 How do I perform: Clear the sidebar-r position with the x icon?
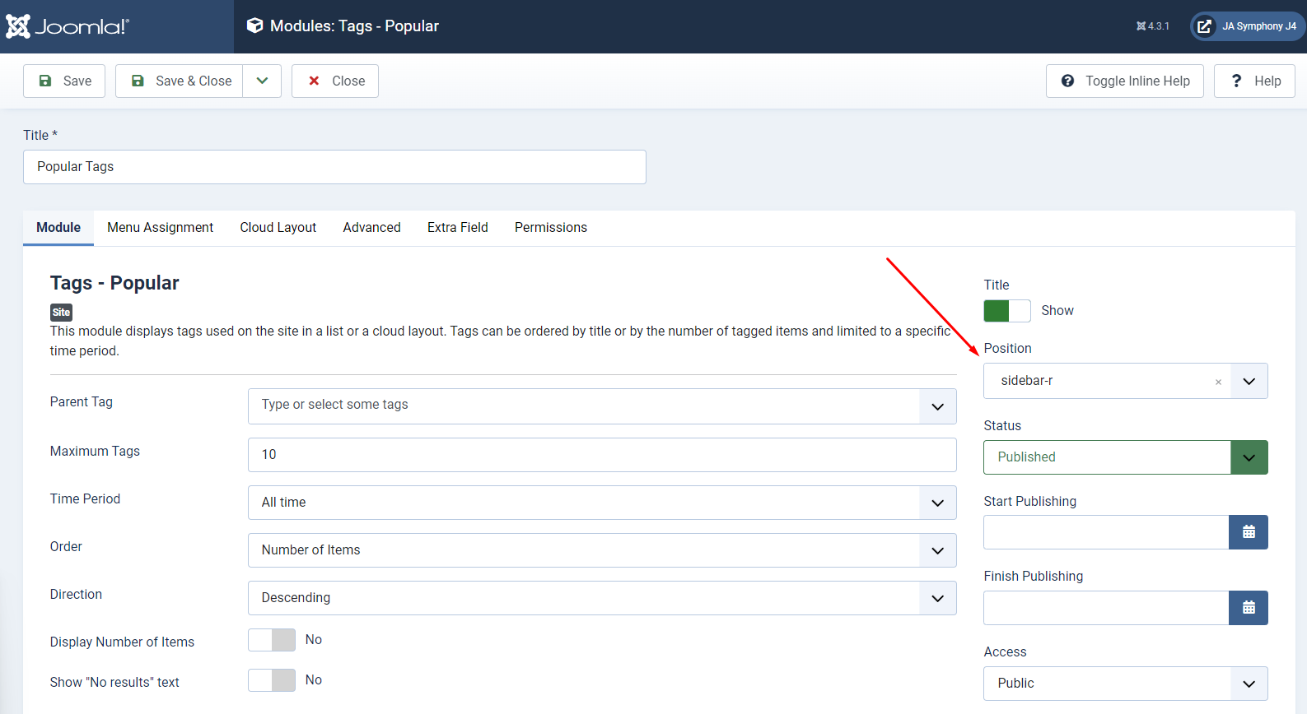tap(1218, 382)
